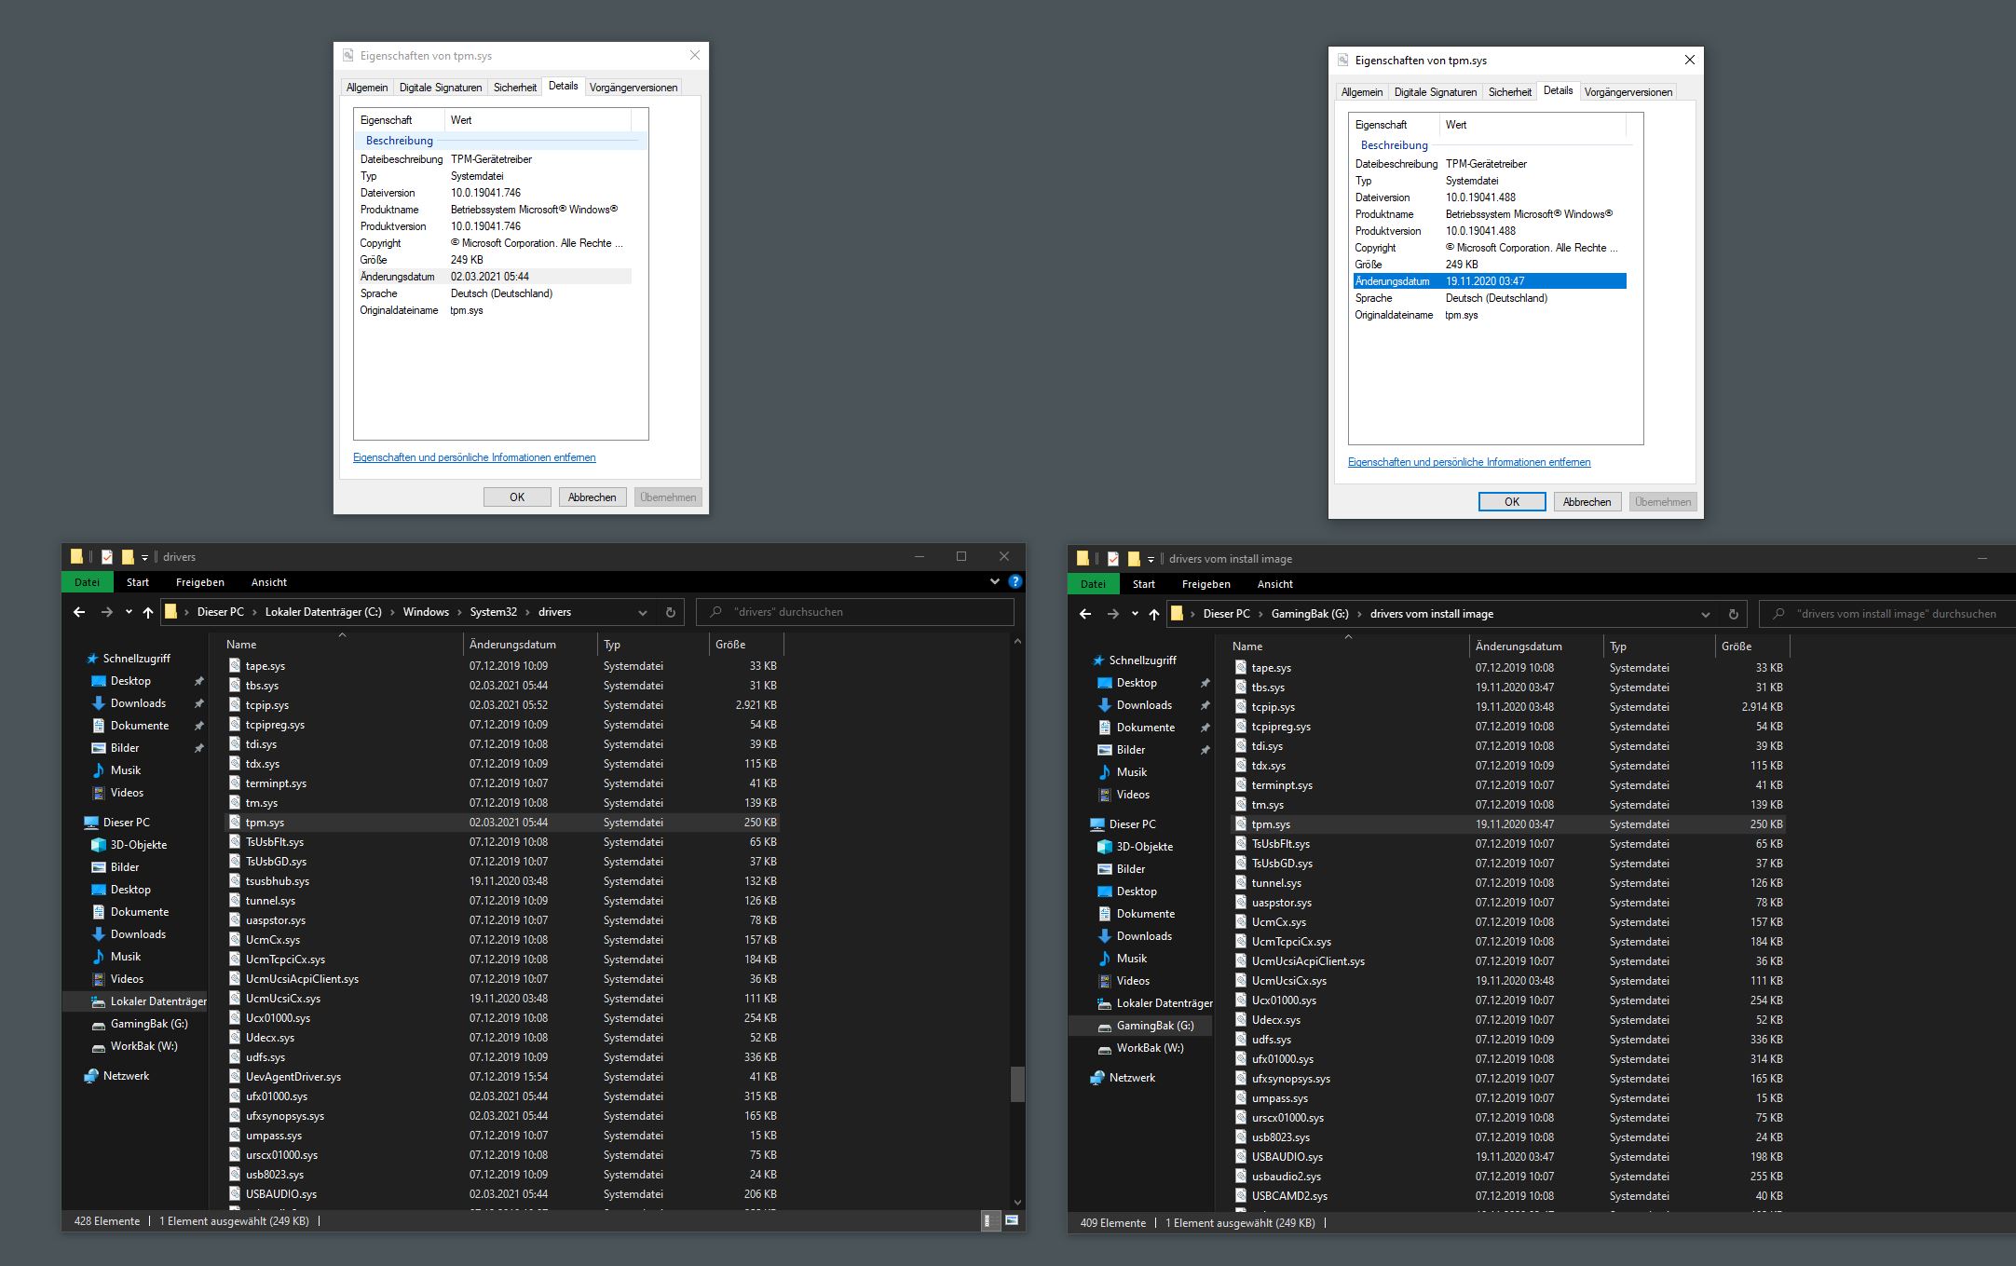The image size is (2016, 1266).
Task: Click Wert column header in left properties dialog
Action: 538,120
